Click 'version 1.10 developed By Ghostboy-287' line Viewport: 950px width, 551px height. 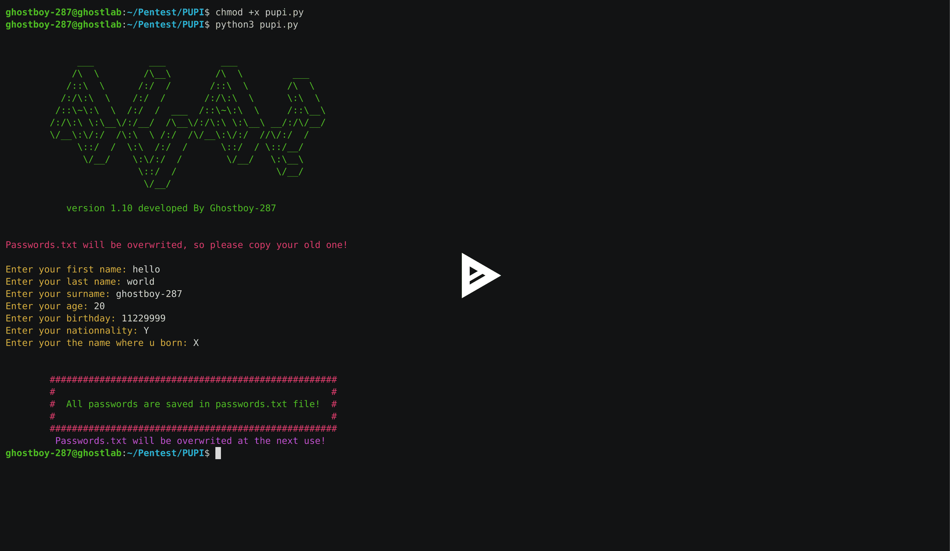coord(171,208)
